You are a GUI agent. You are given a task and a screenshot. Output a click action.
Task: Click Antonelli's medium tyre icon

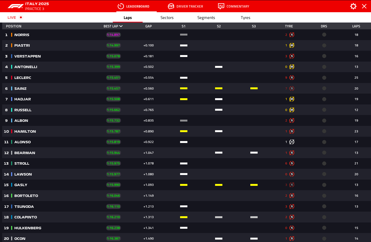tap(292, 67)
